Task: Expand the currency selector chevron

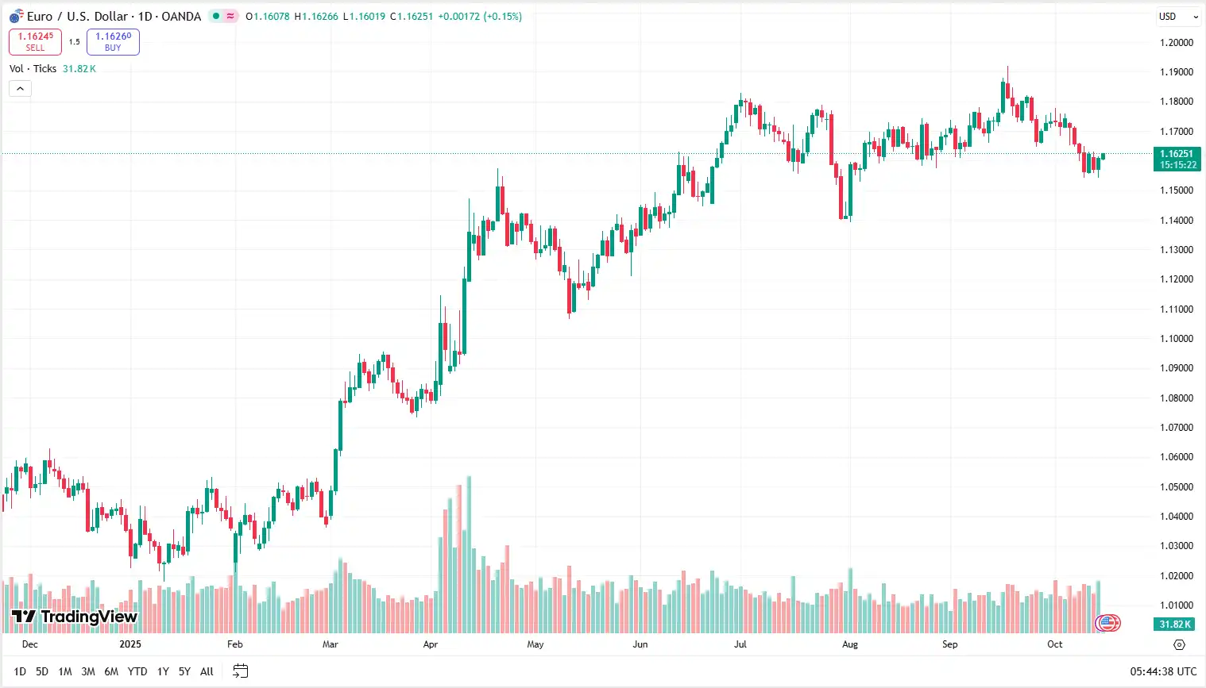Action: 1195,16
